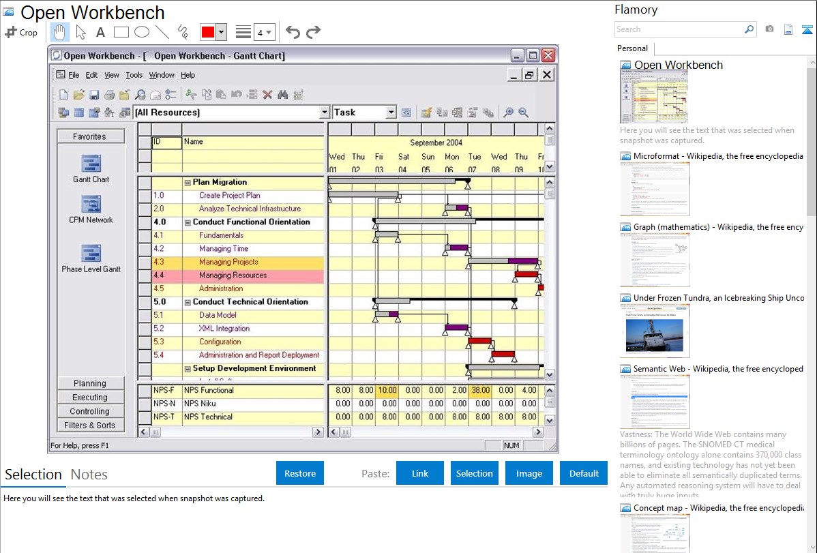Click the Default paste button
Screen dimensions: 817x553
pyautogui.click(x=584, y=473)
